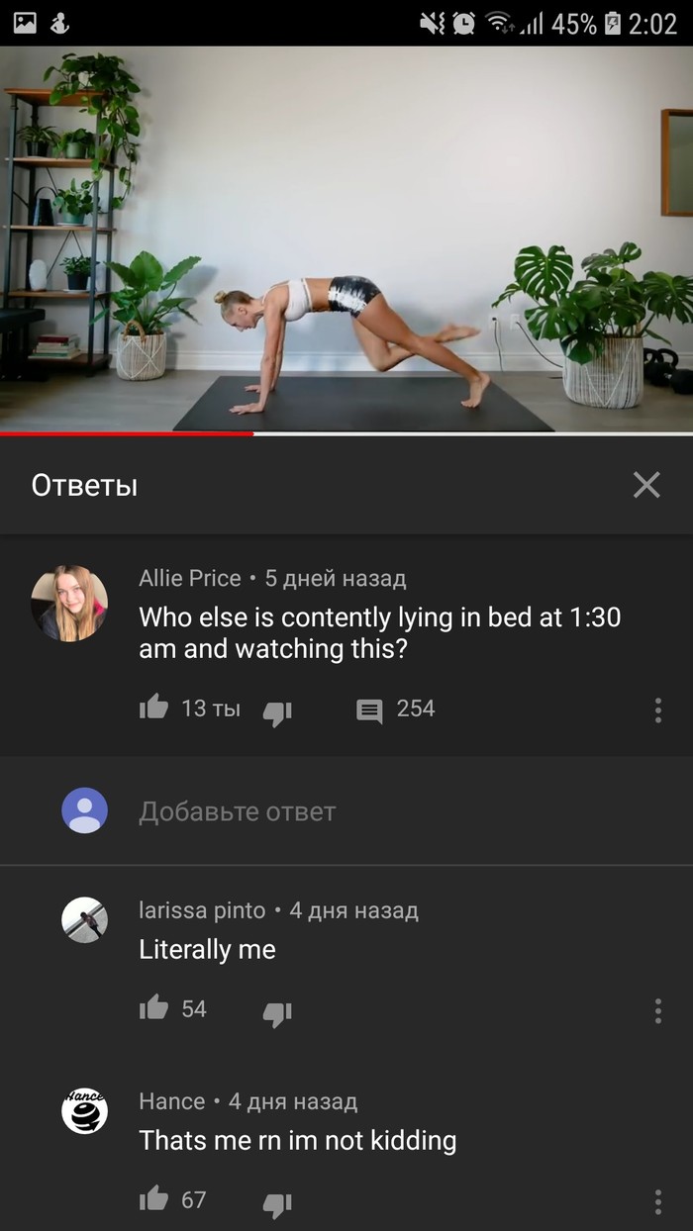Like Hance's reply with 67 likes
Screen dimensions: 693x1231
point(153,1198)
